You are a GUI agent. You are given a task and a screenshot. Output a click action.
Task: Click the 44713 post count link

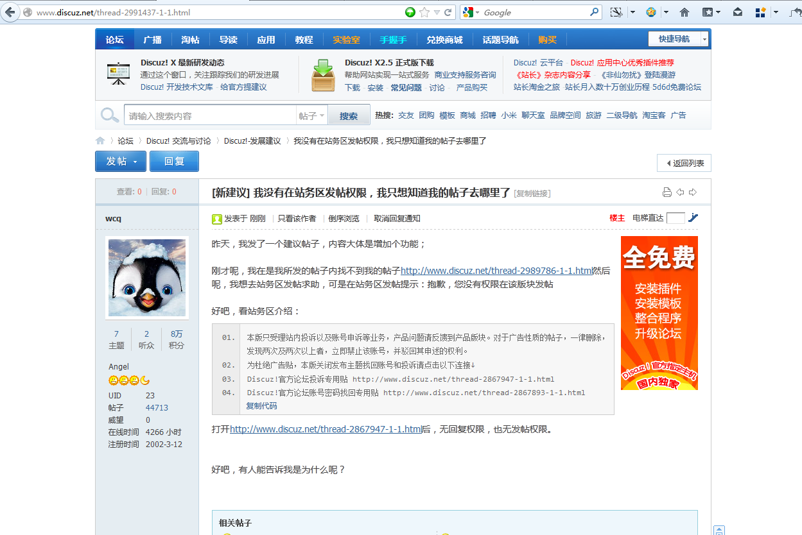[157, 407]
